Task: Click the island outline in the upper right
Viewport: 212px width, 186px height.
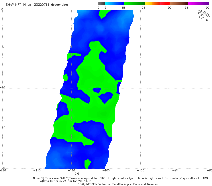Action: [x=203, y=15]
